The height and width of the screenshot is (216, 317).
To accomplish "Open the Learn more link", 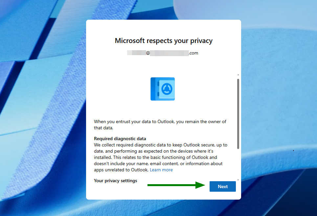I will coord(161,170).
